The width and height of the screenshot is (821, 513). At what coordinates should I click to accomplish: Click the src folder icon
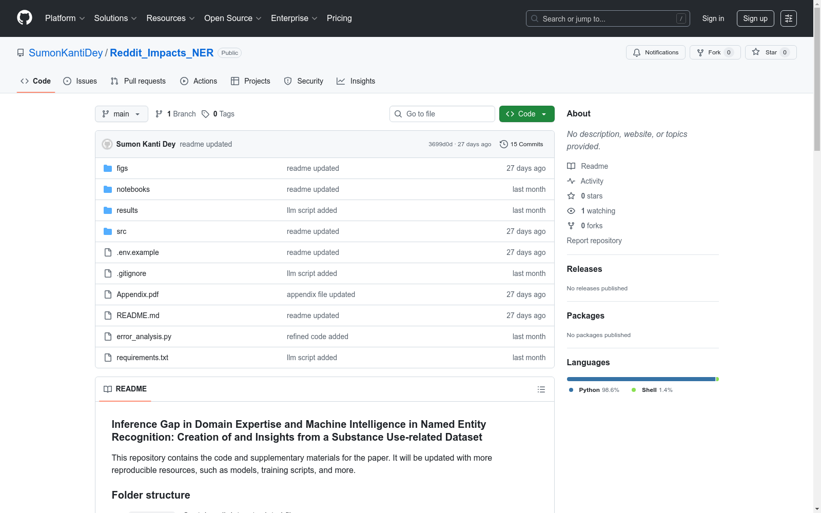pyautogui.click(x=108, y=231)
